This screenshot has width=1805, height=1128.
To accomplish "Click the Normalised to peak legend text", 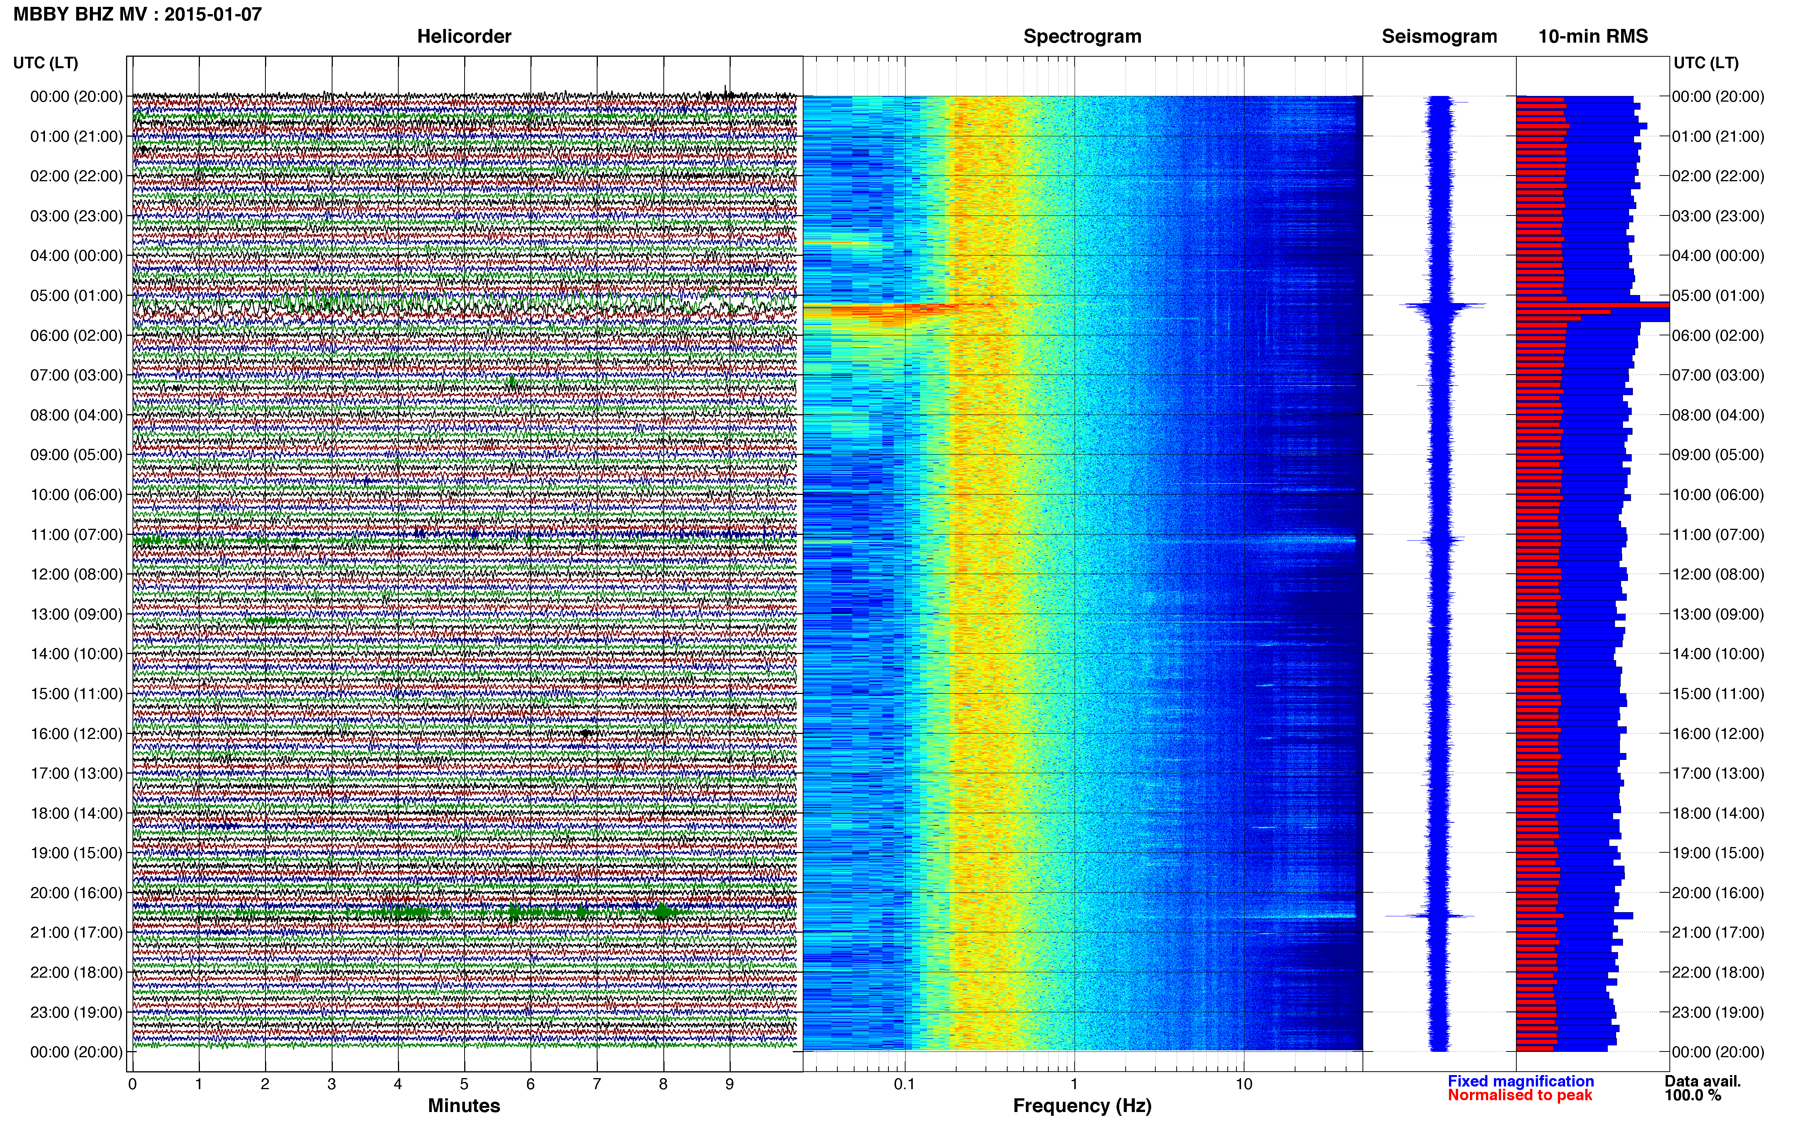I will [x=1520, y=1095].
